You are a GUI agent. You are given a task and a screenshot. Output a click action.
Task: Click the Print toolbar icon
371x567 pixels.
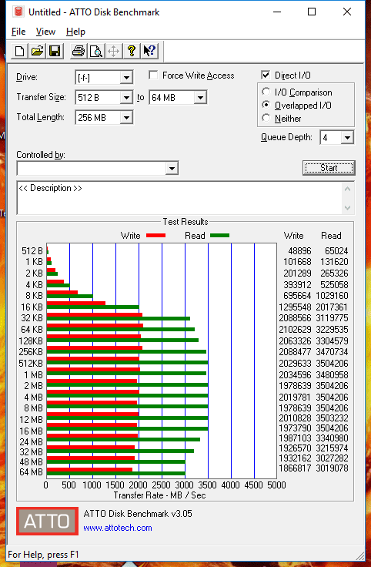click(78, 51)
